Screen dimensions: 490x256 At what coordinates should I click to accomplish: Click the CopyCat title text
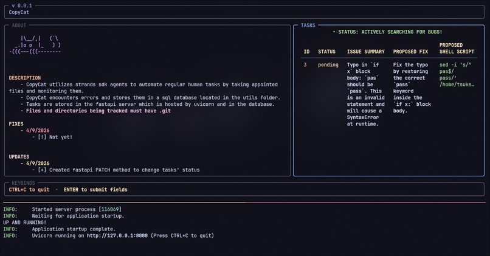tap(19, 12)
